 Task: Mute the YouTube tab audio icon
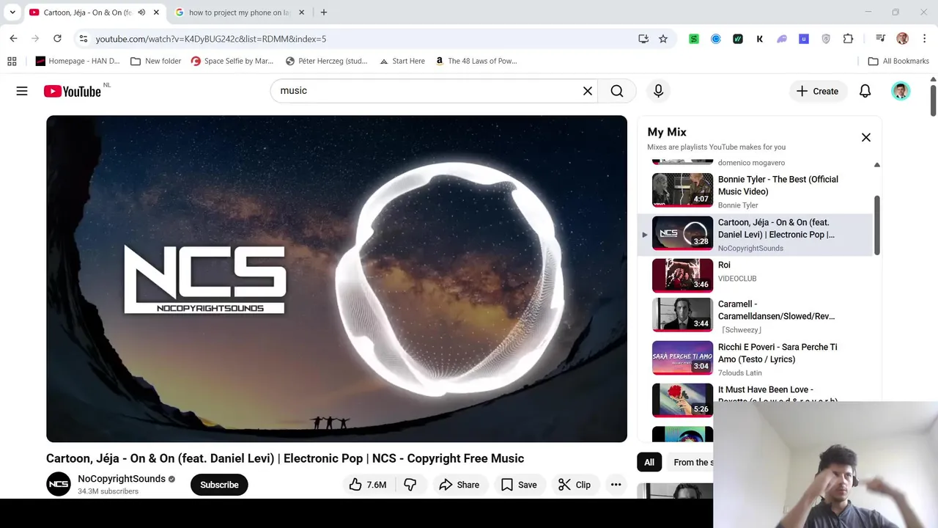pyautogui.click(x=141, y=12)
